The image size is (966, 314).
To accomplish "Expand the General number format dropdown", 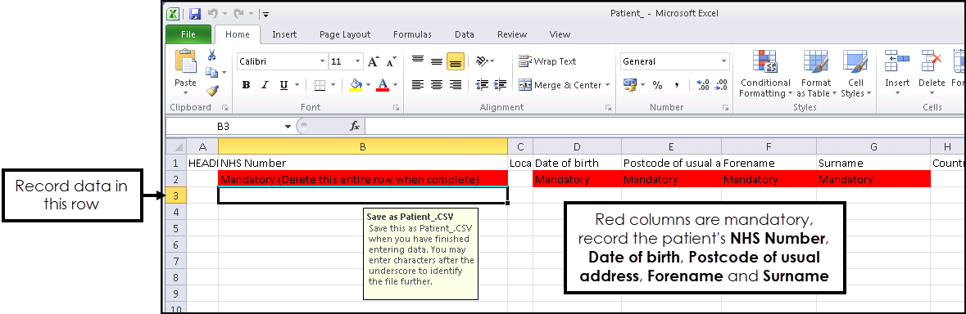I will pyautogui.click(x=723, y=61).
